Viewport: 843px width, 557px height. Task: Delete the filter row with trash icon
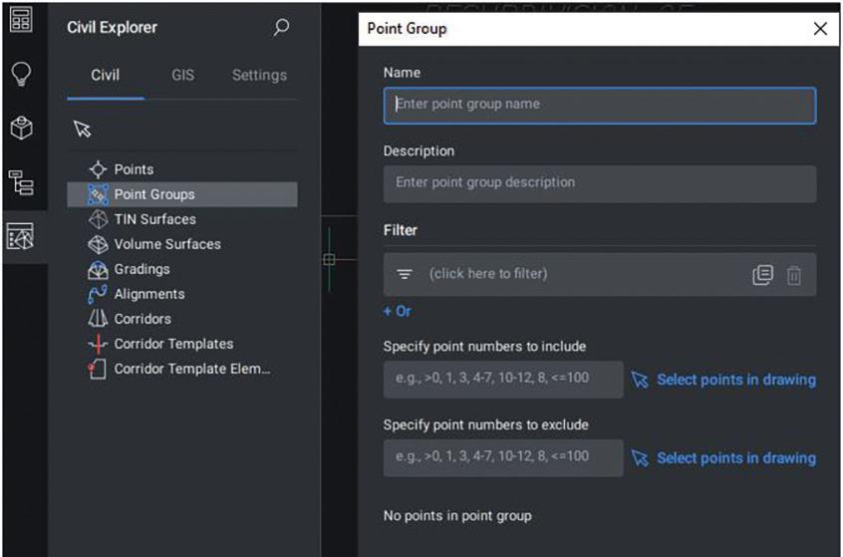(x=793, y=275)
